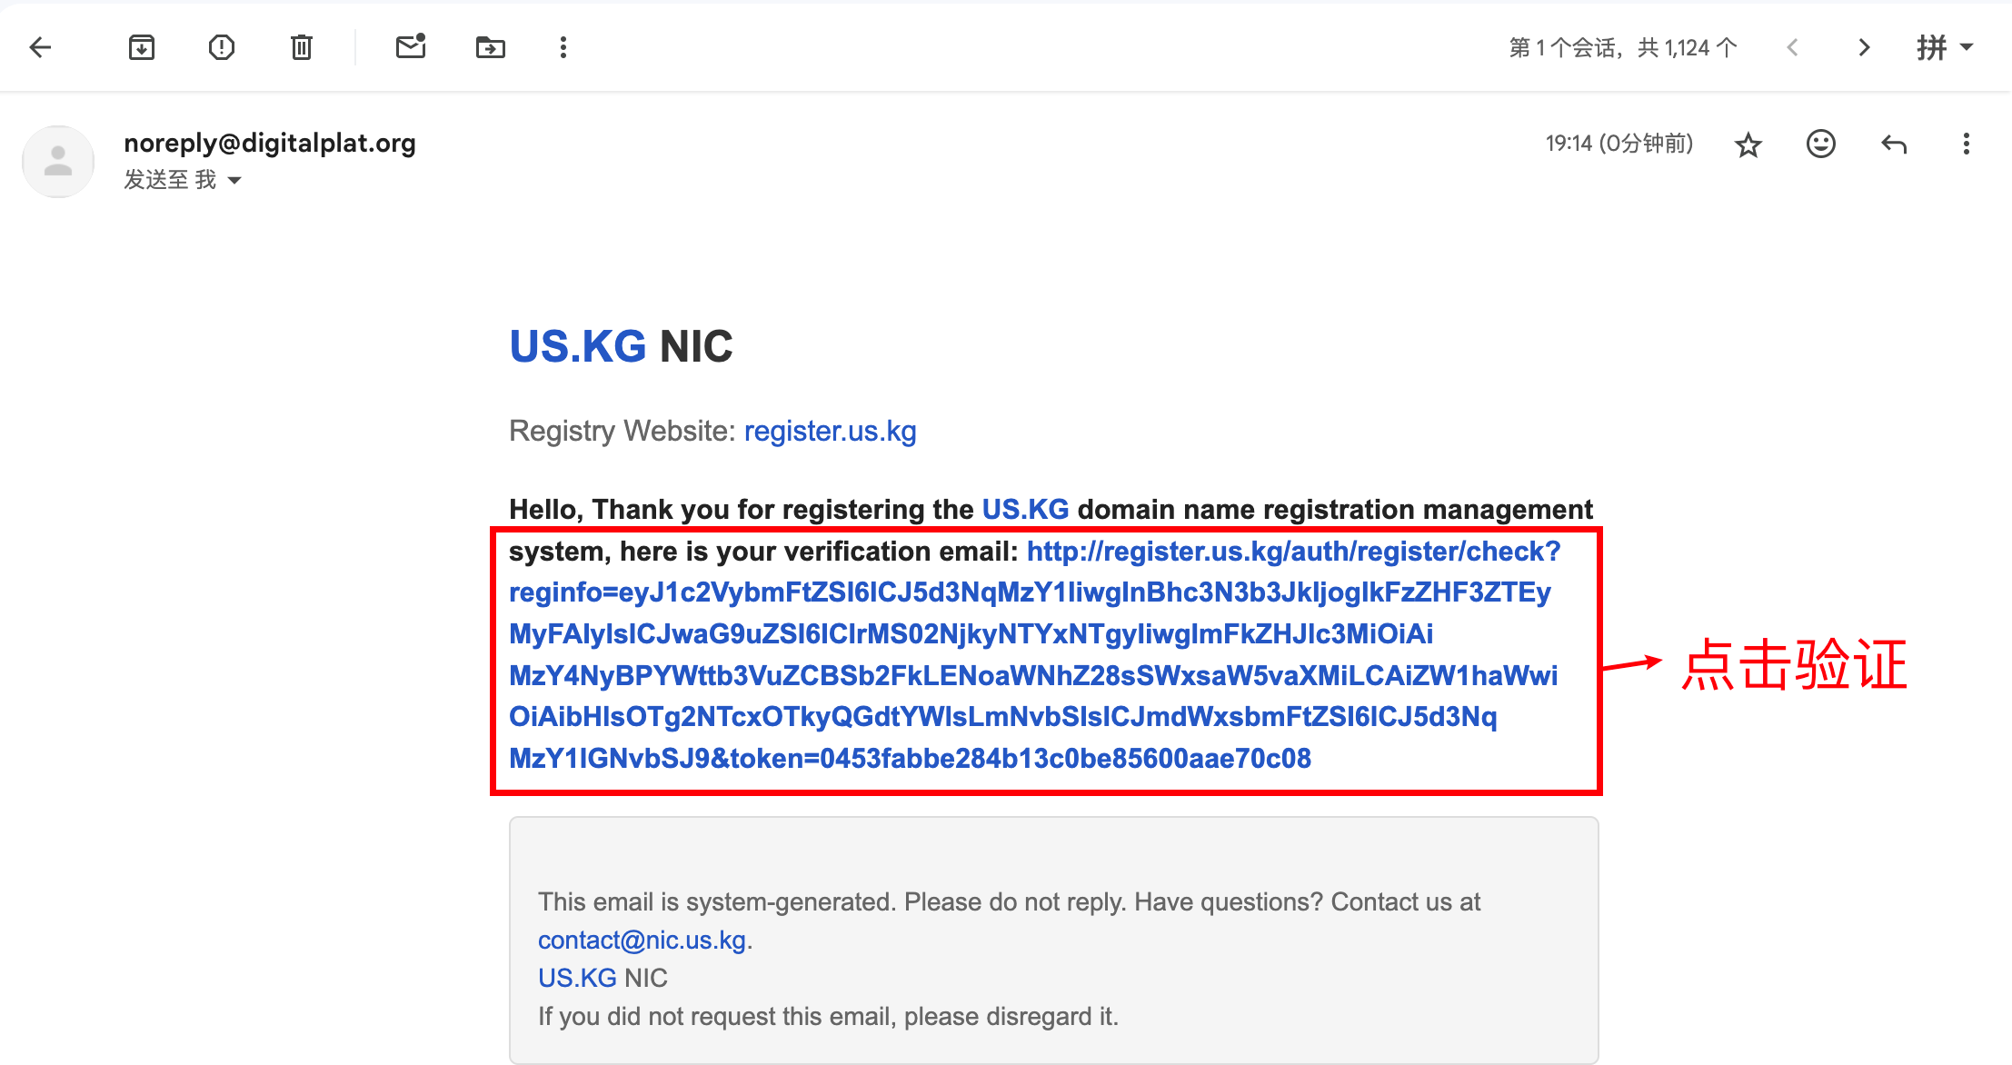Image resolution: width=2012 pixels, height=1065 pixels.
Task: Archive this email conversation
Action: (x=142, y=47)
